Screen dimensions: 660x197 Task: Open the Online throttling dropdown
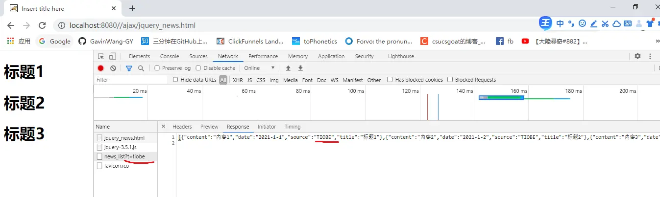260,68
